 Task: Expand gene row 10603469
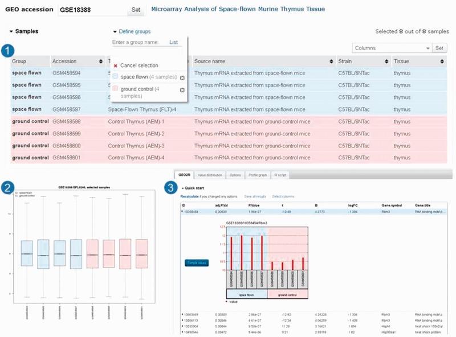182,313
